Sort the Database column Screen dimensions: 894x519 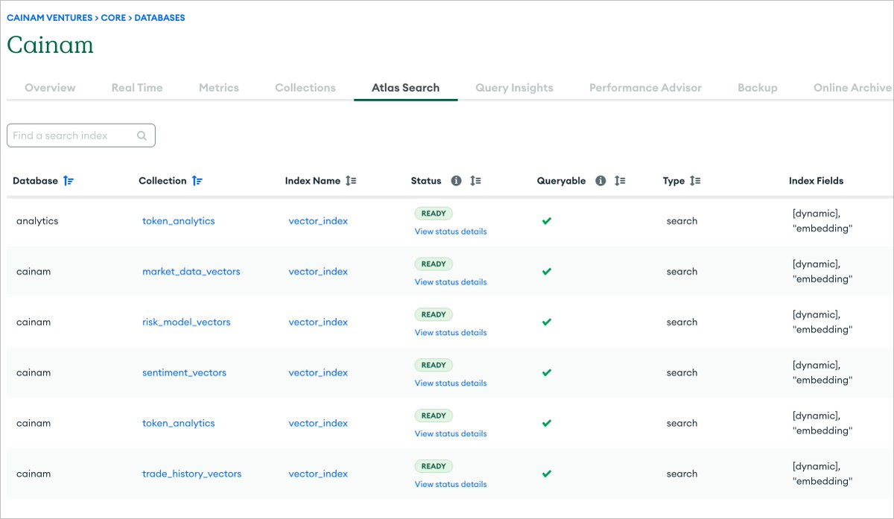70,180
